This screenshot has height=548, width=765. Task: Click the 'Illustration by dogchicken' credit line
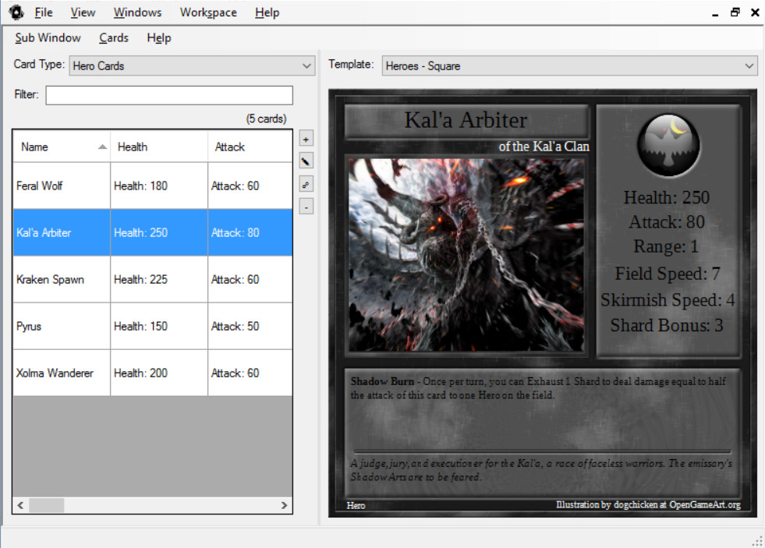pyautogui.click(x=648, y=504)
